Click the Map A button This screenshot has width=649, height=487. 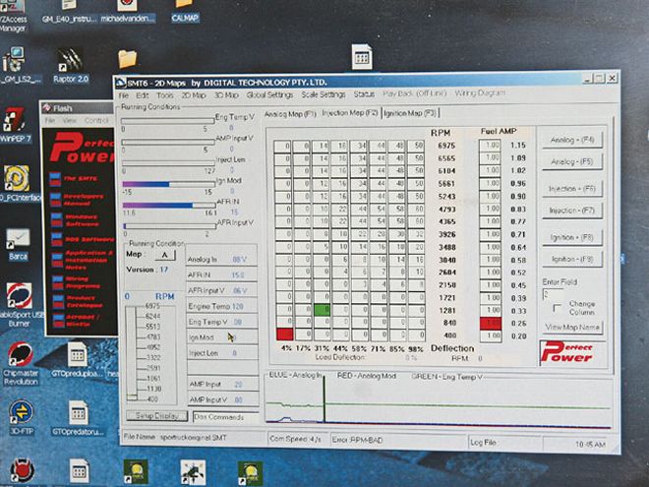click(165, 255)
